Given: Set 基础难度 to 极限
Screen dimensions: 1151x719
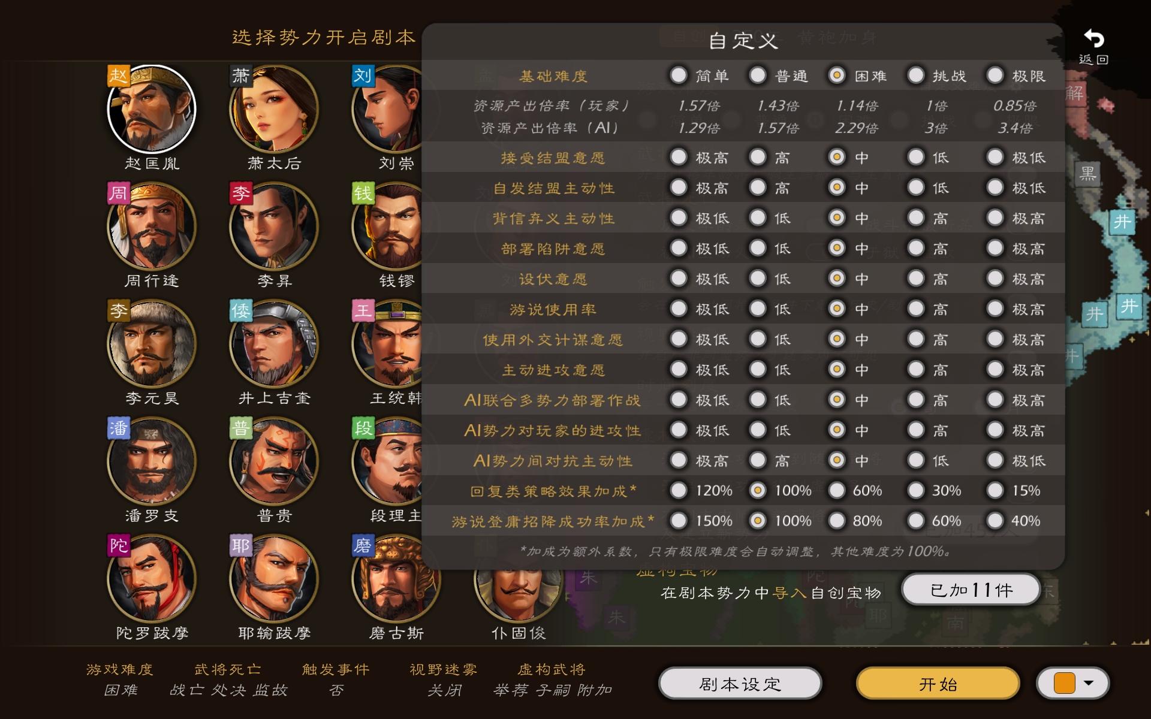Looking at the screenshot, I should click(995, 75).
